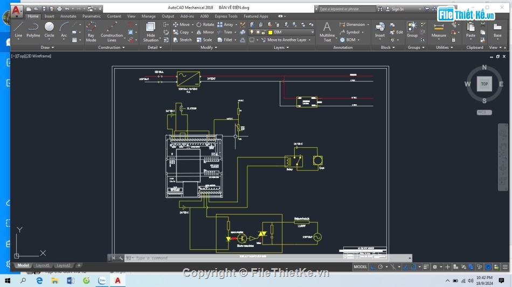This screenshot has height=287, width=512.
Task: Select the Polyline tool
Action: [33, 30]
